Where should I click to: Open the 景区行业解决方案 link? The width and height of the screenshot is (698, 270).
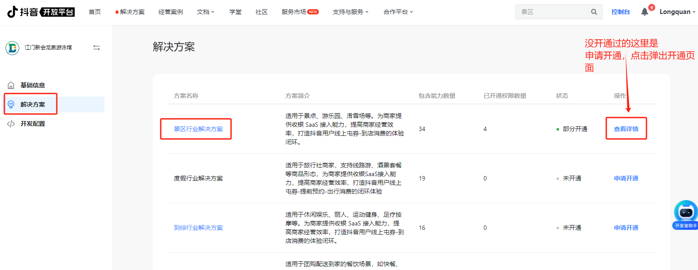pos(198,129)
